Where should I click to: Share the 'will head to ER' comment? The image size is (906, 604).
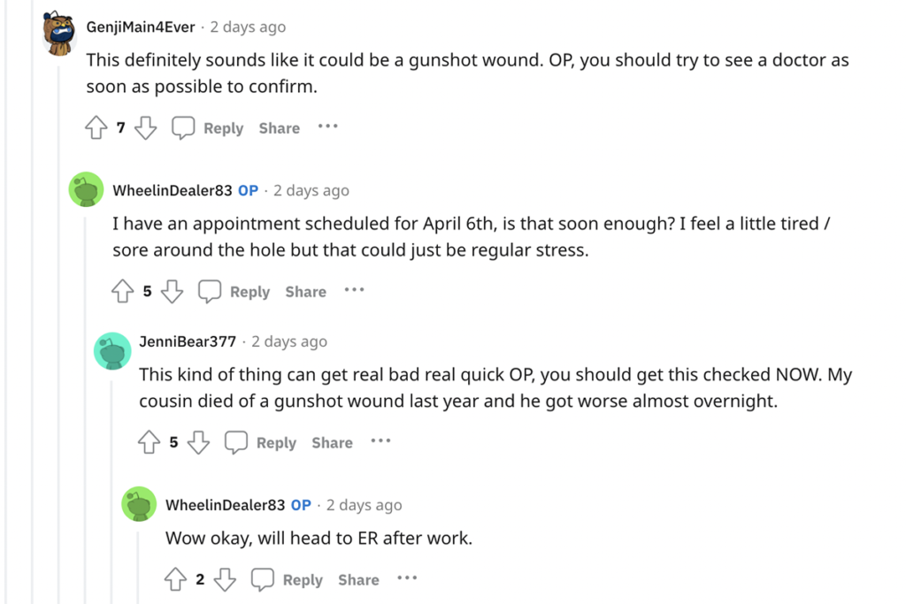[358, 580]
